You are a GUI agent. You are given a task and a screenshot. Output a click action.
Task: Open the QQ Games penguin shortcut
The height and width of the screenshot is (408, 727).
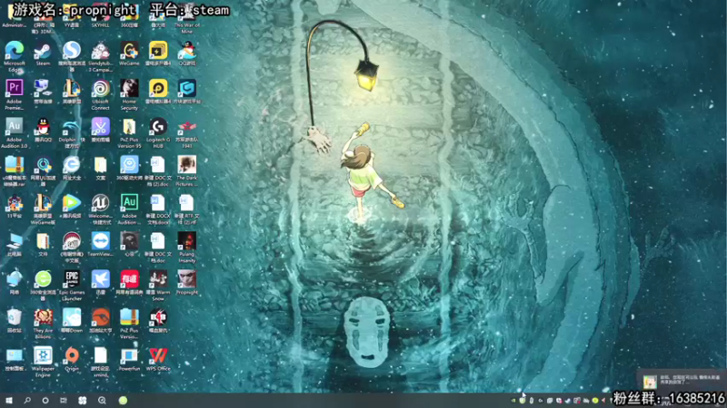(x=187, y=54)
